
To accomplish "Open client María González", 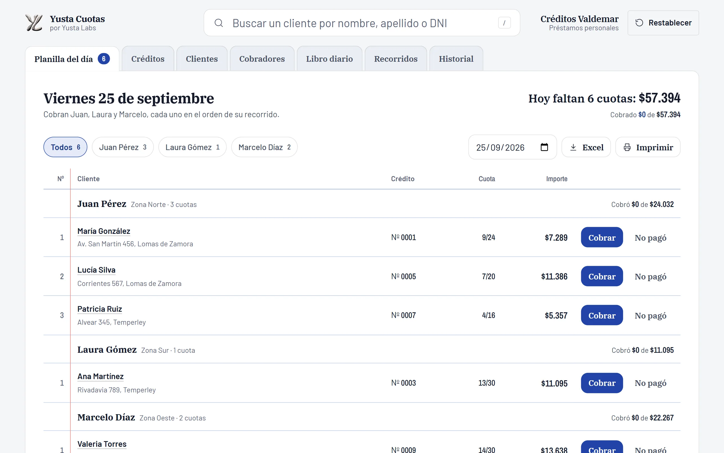I will click(x=104, y=231).
